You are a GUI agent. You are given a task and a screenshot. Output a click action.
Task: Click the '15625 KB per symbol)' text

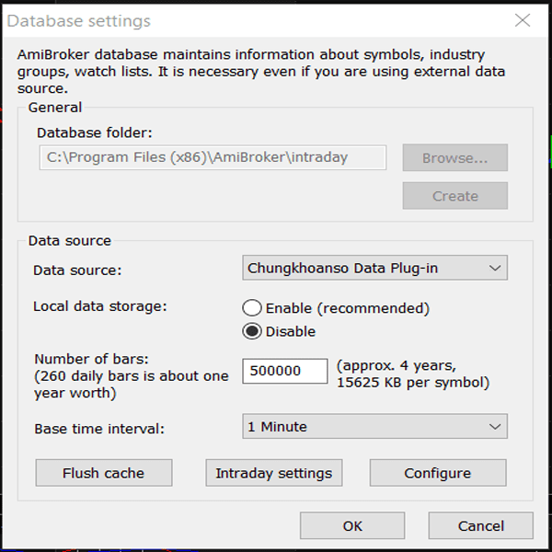coord(413,383)
